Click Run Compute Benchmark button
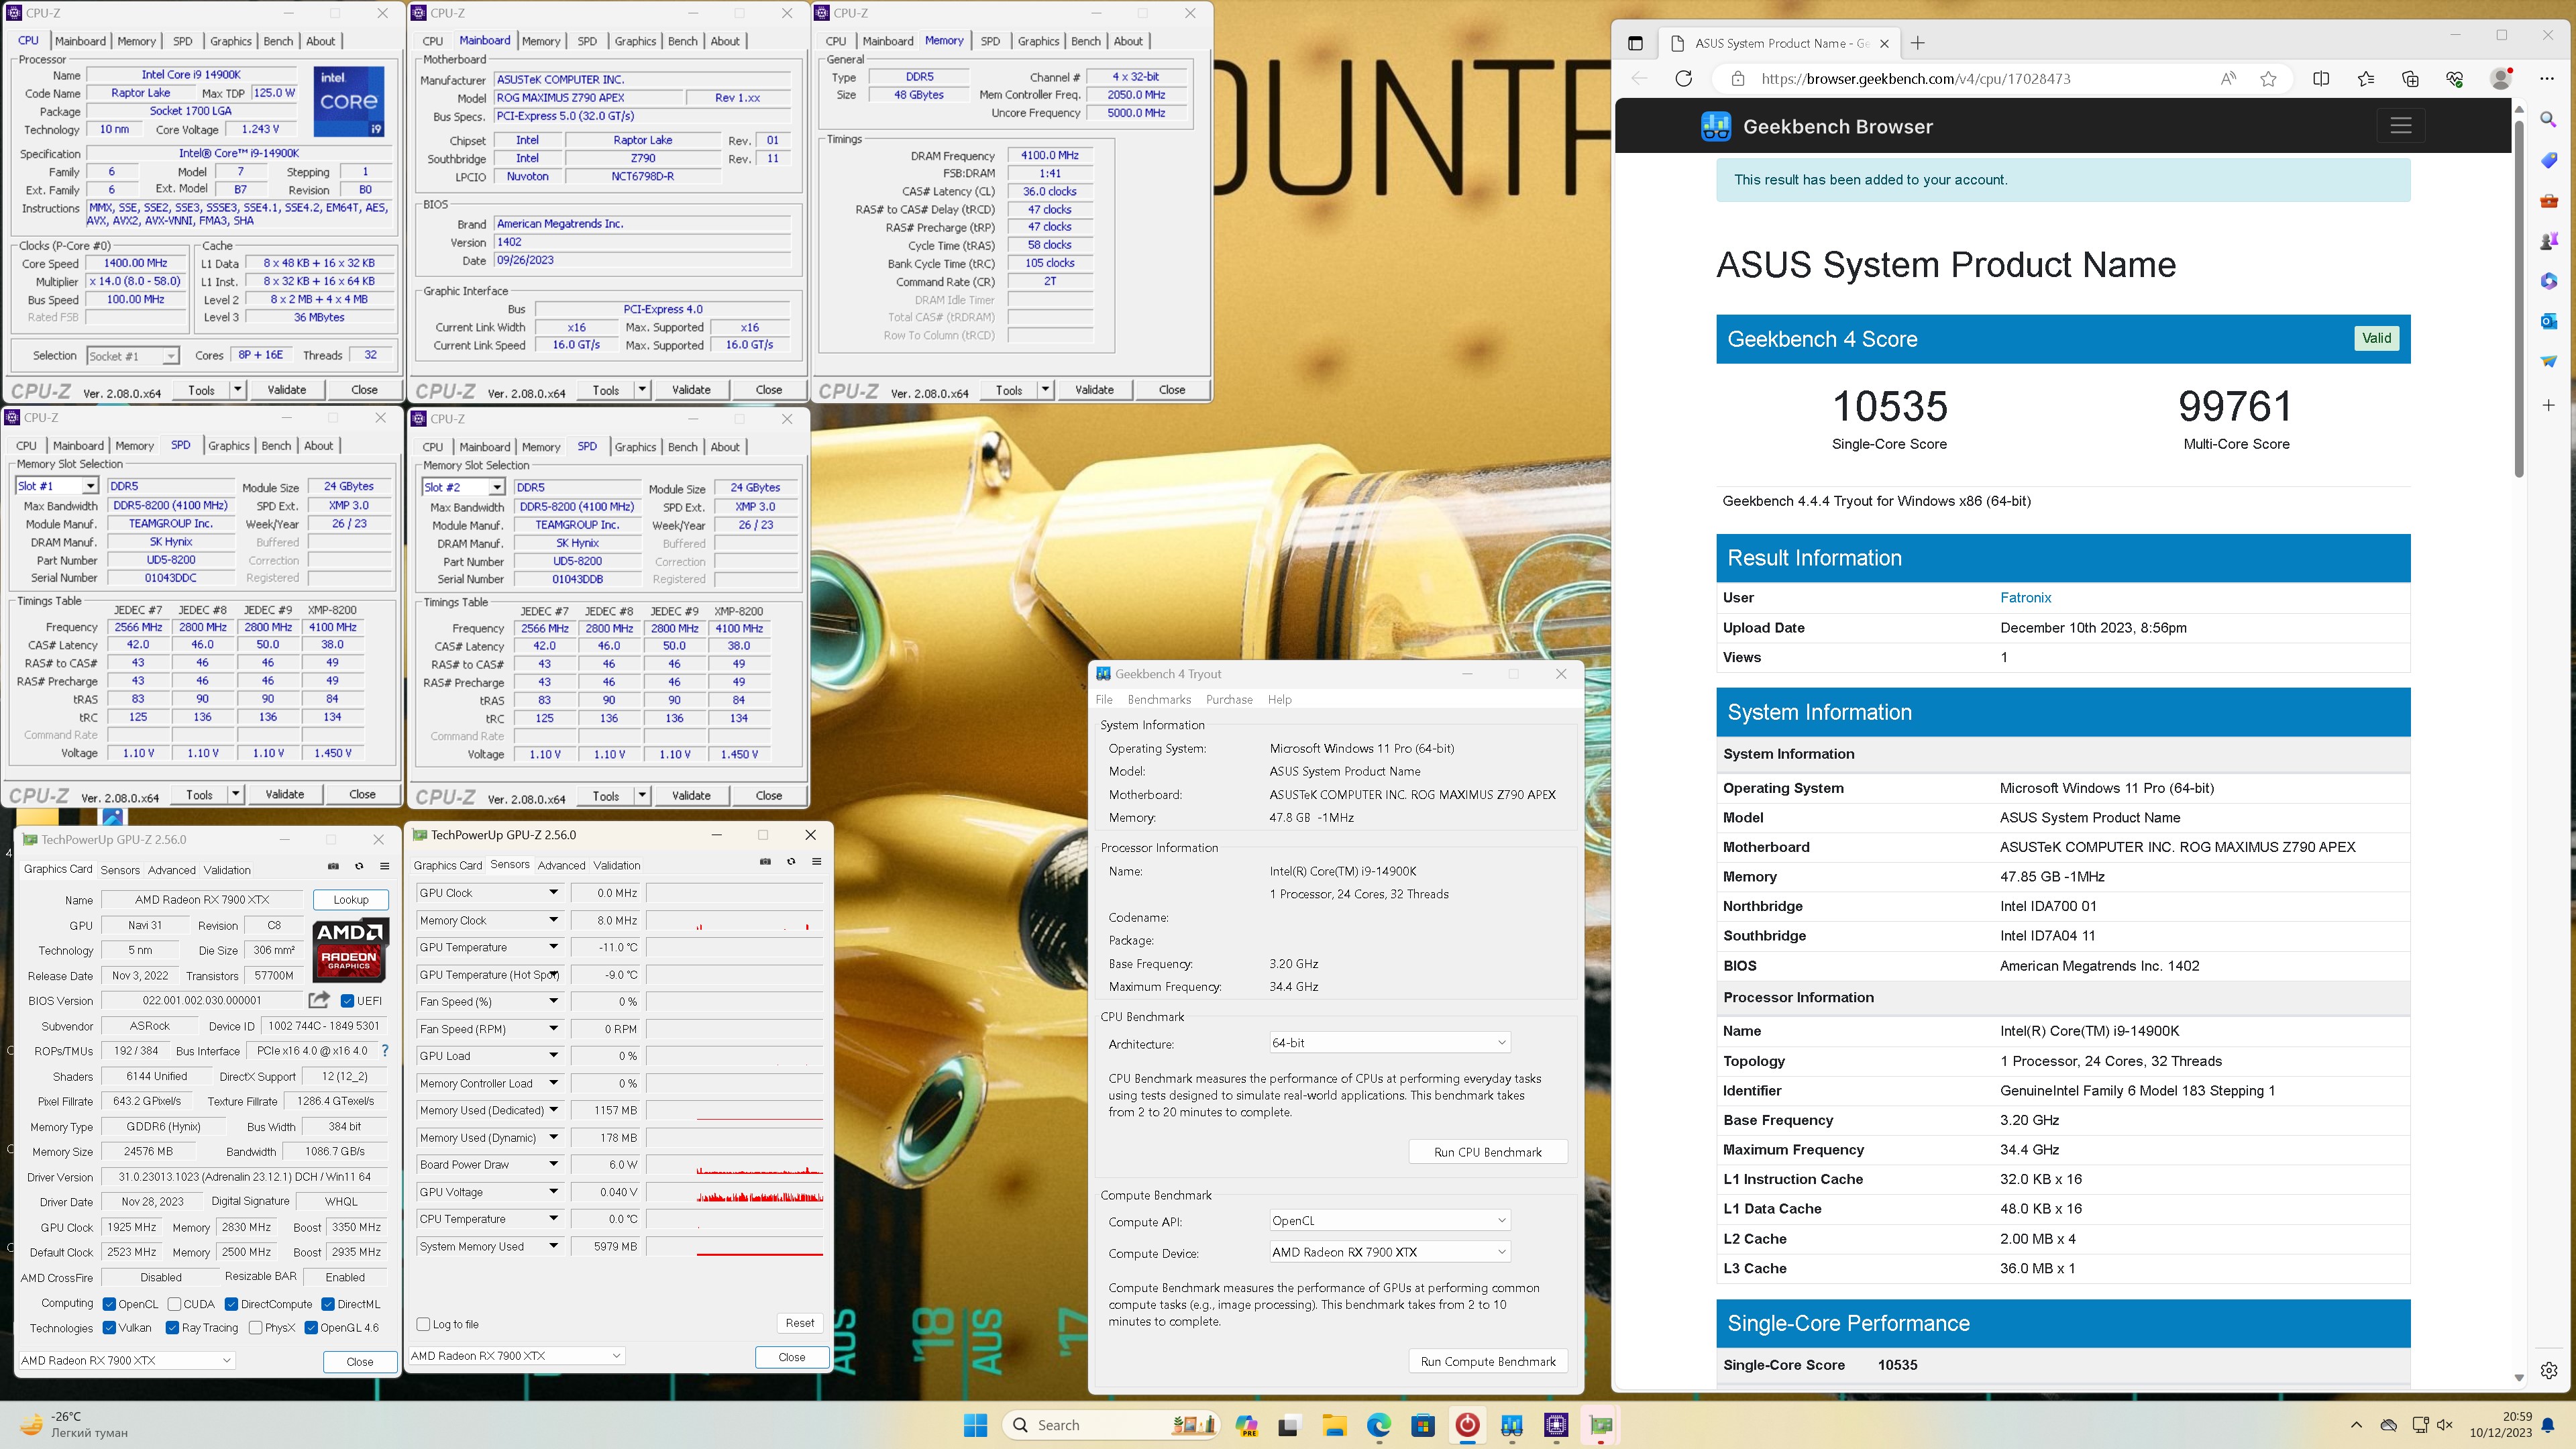The height and width of the screenshot is (1449, 2576). tap(1487, 1361)
